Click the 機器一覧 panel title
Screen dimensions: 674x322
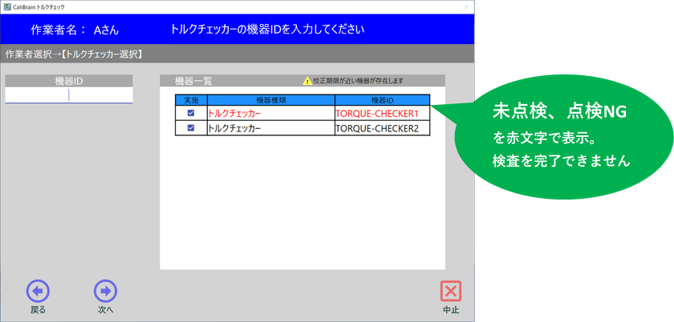[193, 81]
